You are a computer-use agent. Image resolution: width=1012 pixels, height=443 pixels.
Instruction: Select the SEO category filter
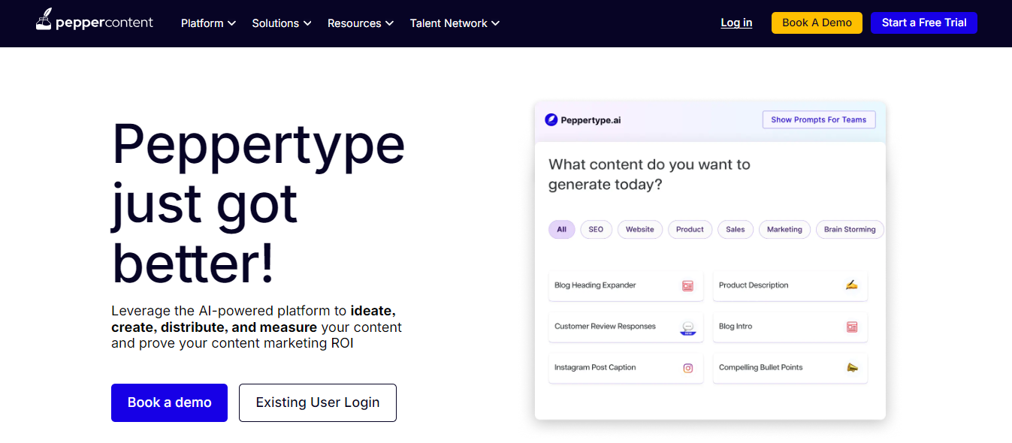click(596, 230)
